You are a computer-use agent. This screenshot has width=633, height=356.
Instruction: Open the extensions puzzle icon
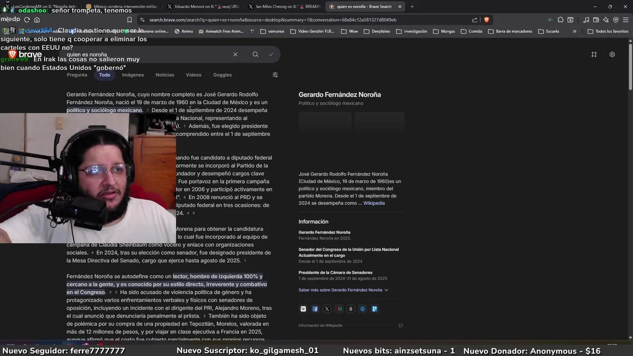click(560, 20)
